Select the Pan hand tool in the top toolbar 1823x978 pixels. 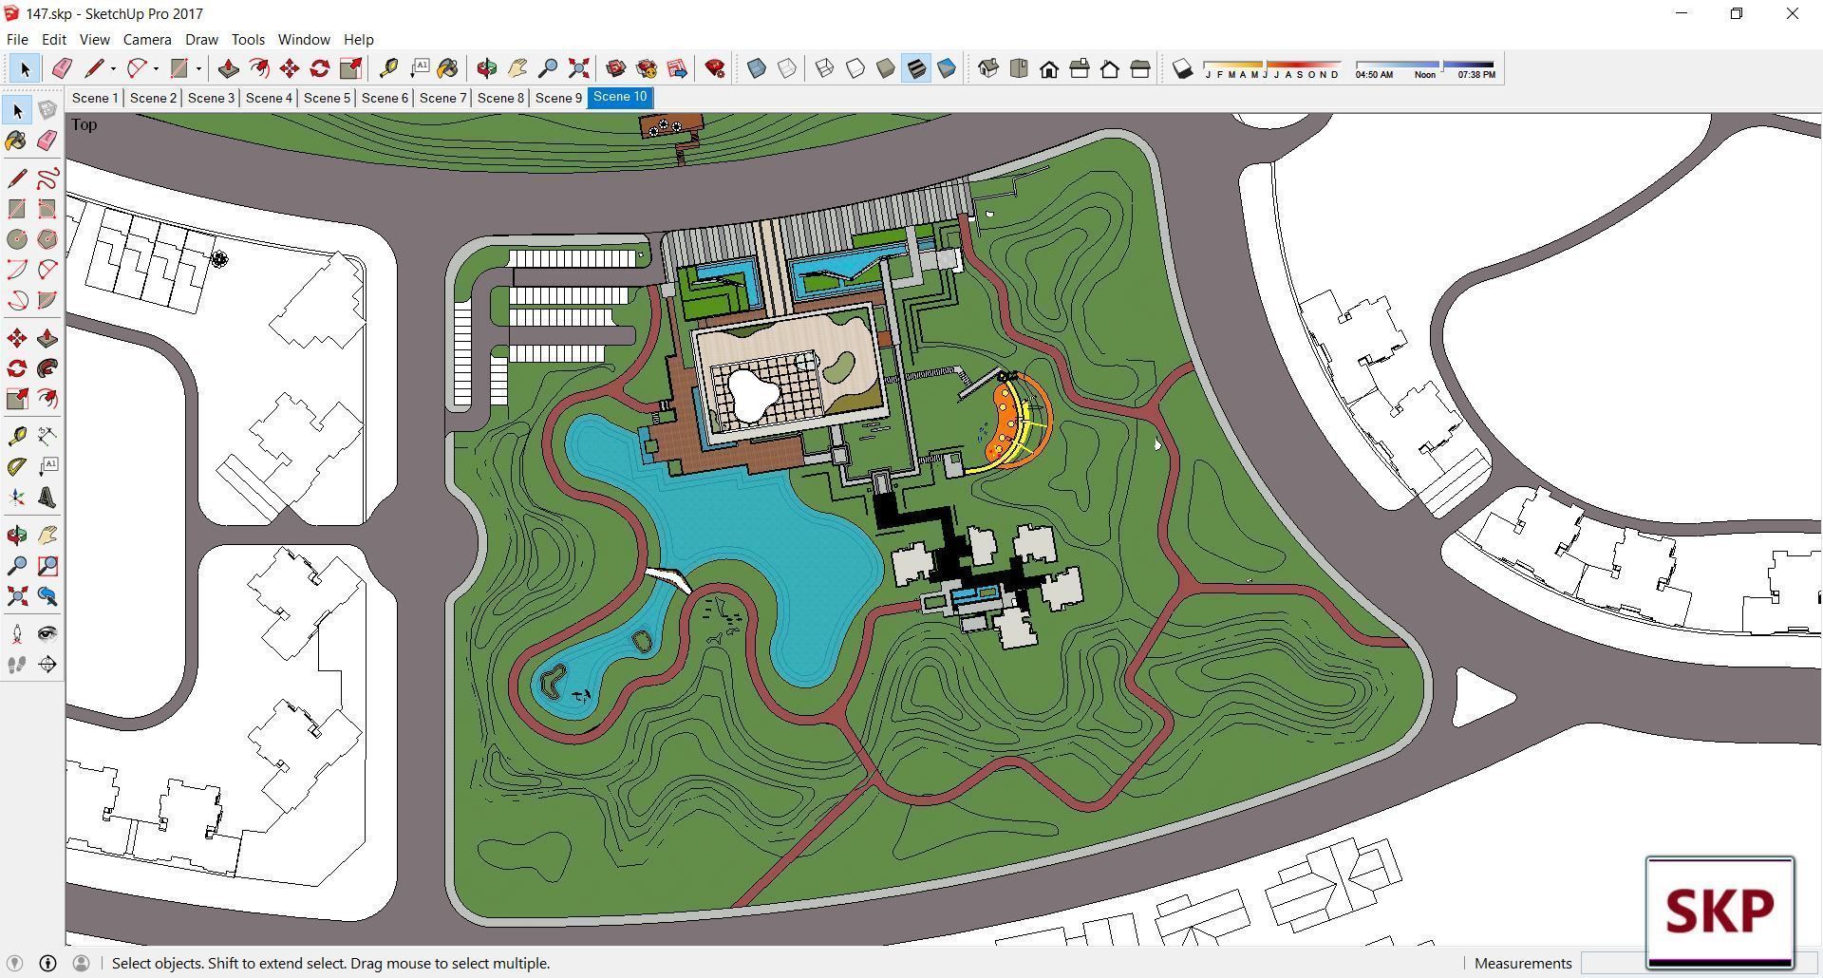tap(517, 68)
